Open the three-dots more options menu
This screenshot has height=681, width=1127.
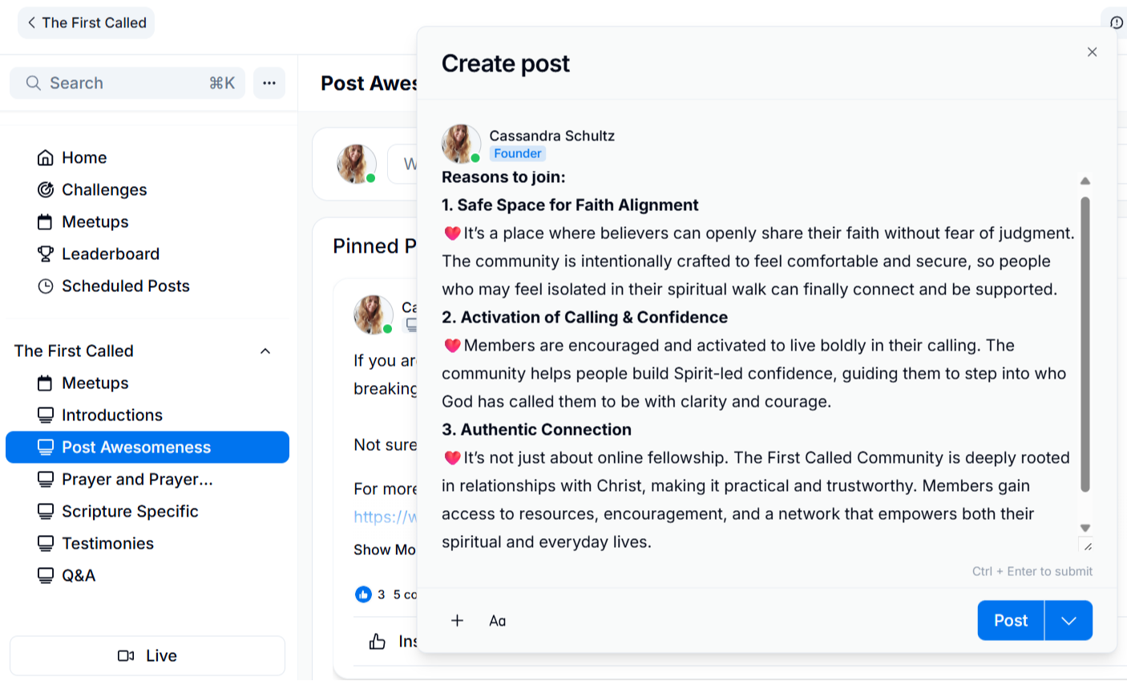click(x=269, y=83)
